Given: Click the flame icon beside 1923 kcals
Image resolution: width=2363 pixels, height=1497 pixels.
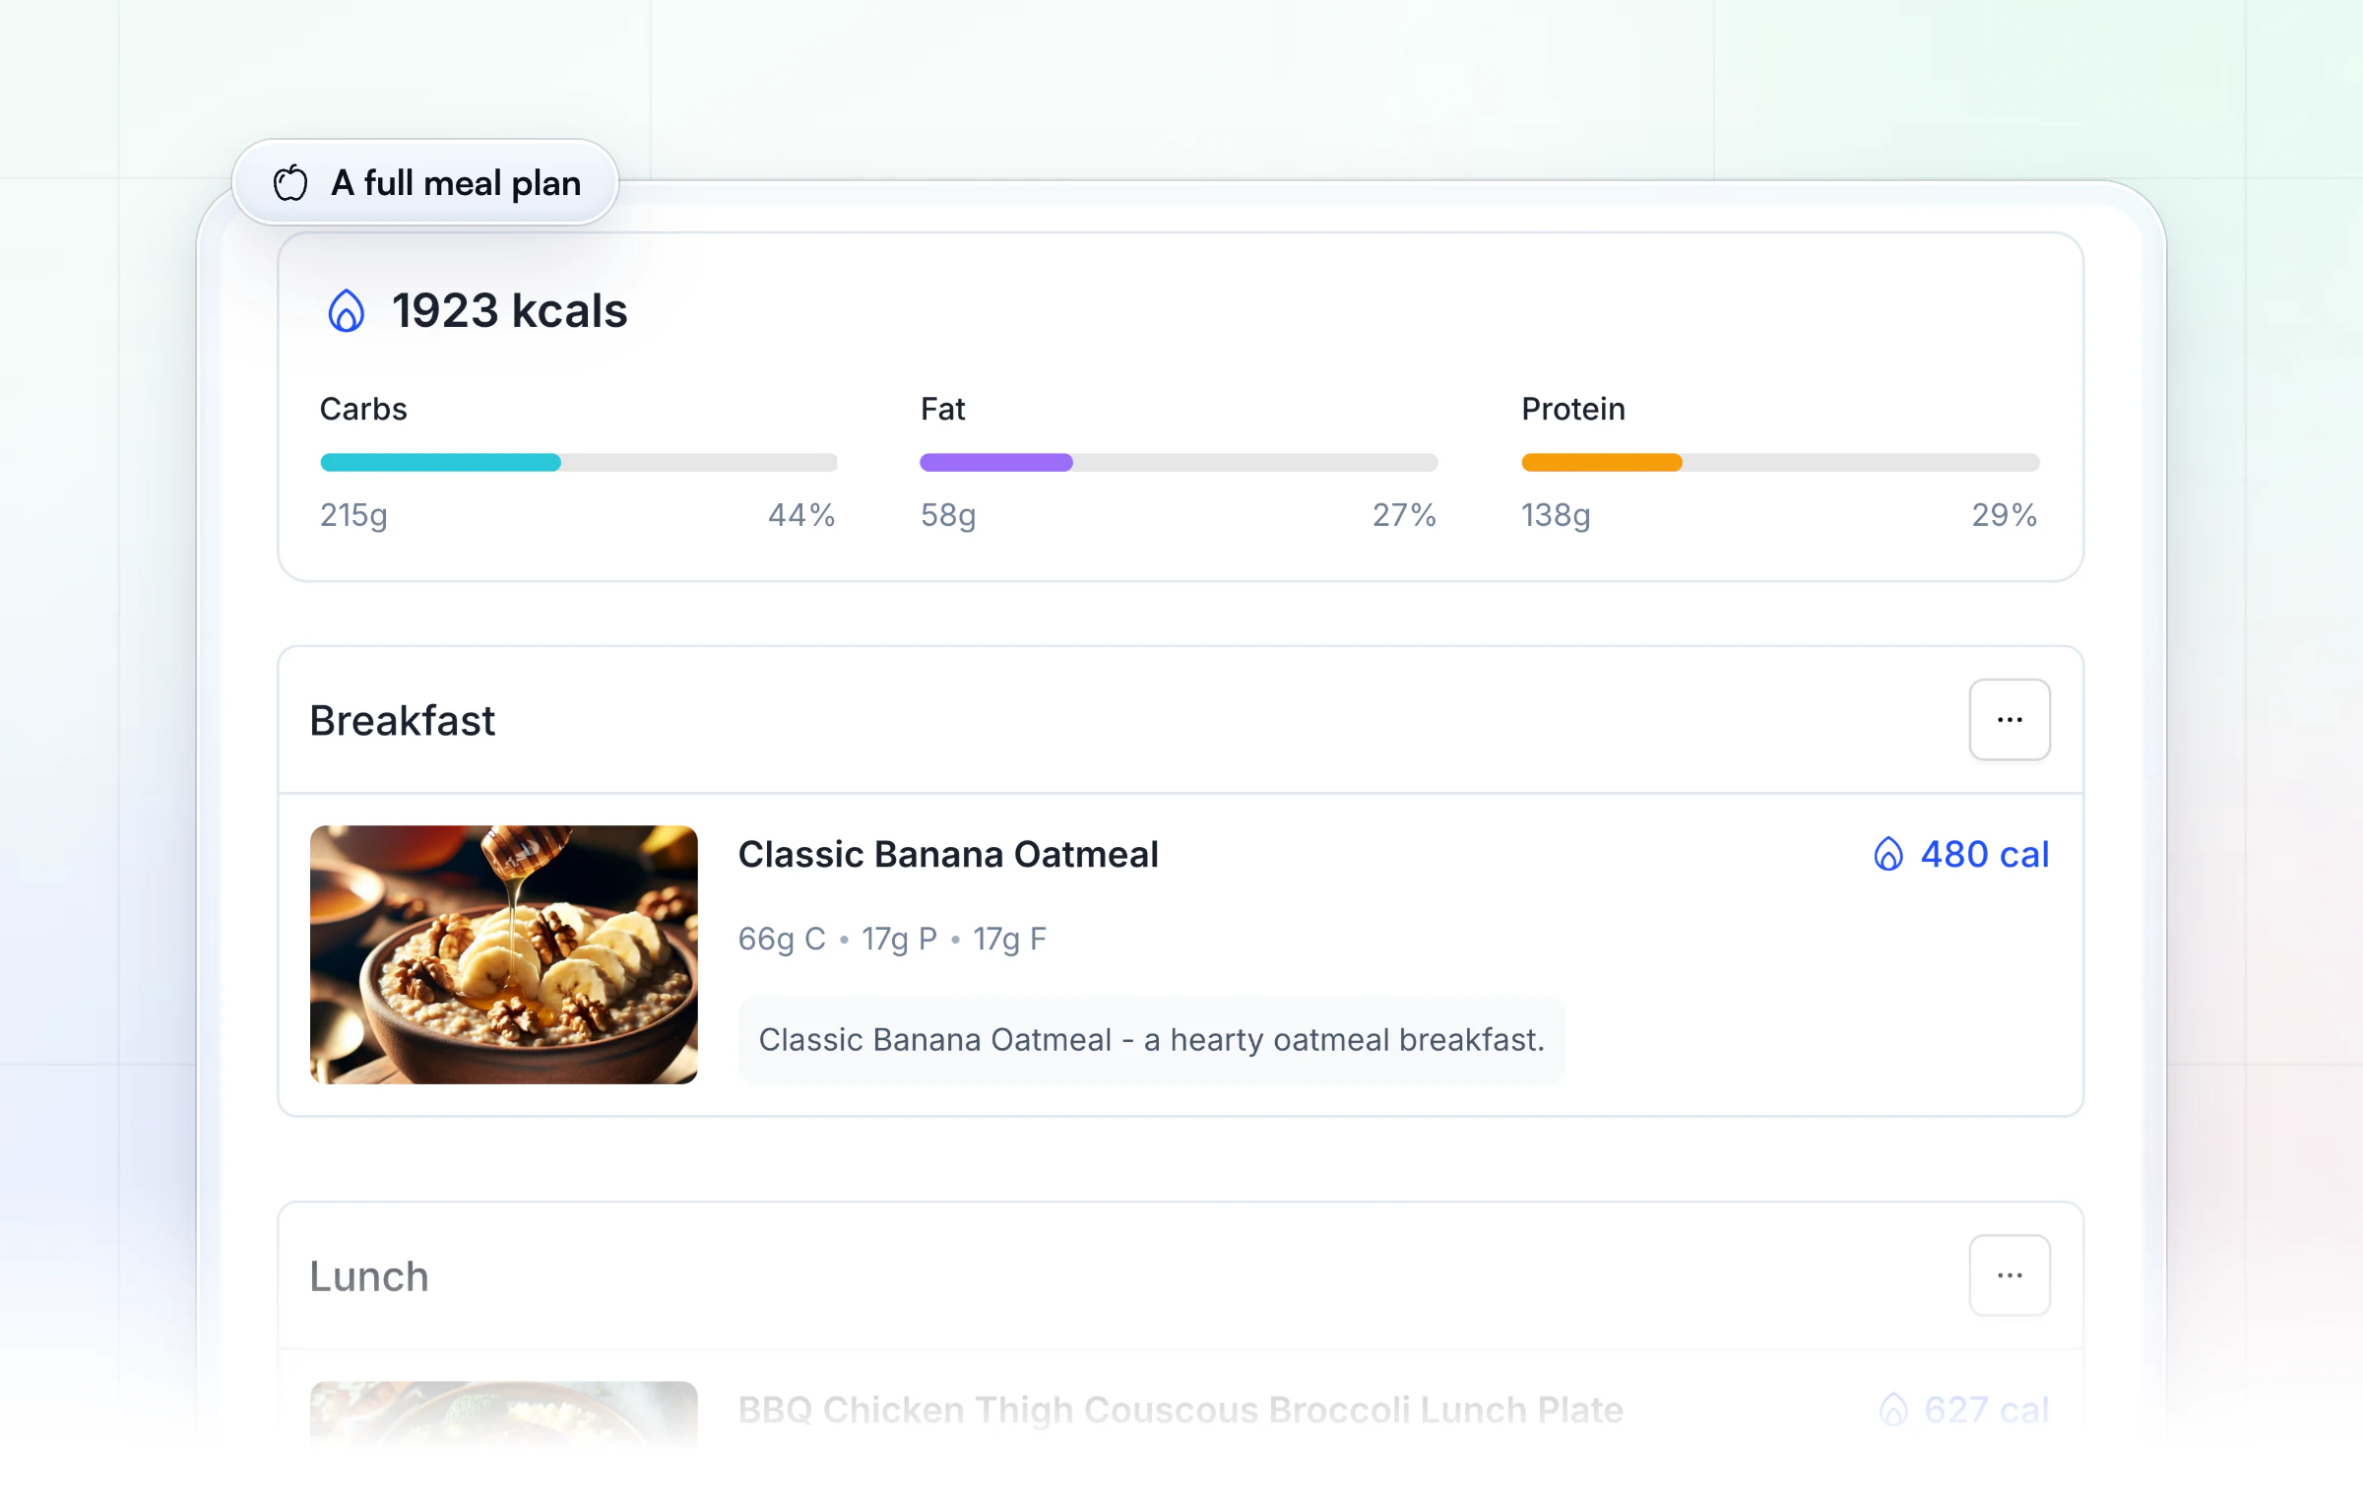Looking at the screenshot, I should pyautogui.click(x=346, y=311).
